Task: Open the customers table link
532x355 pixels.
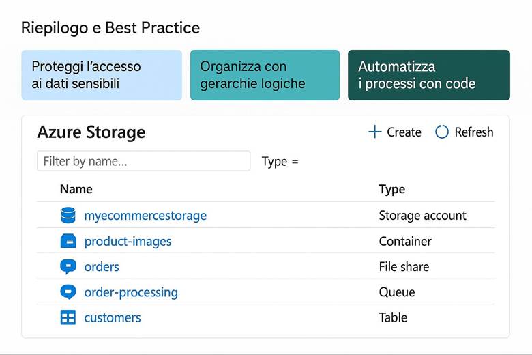Action: (x=113, y=317)
